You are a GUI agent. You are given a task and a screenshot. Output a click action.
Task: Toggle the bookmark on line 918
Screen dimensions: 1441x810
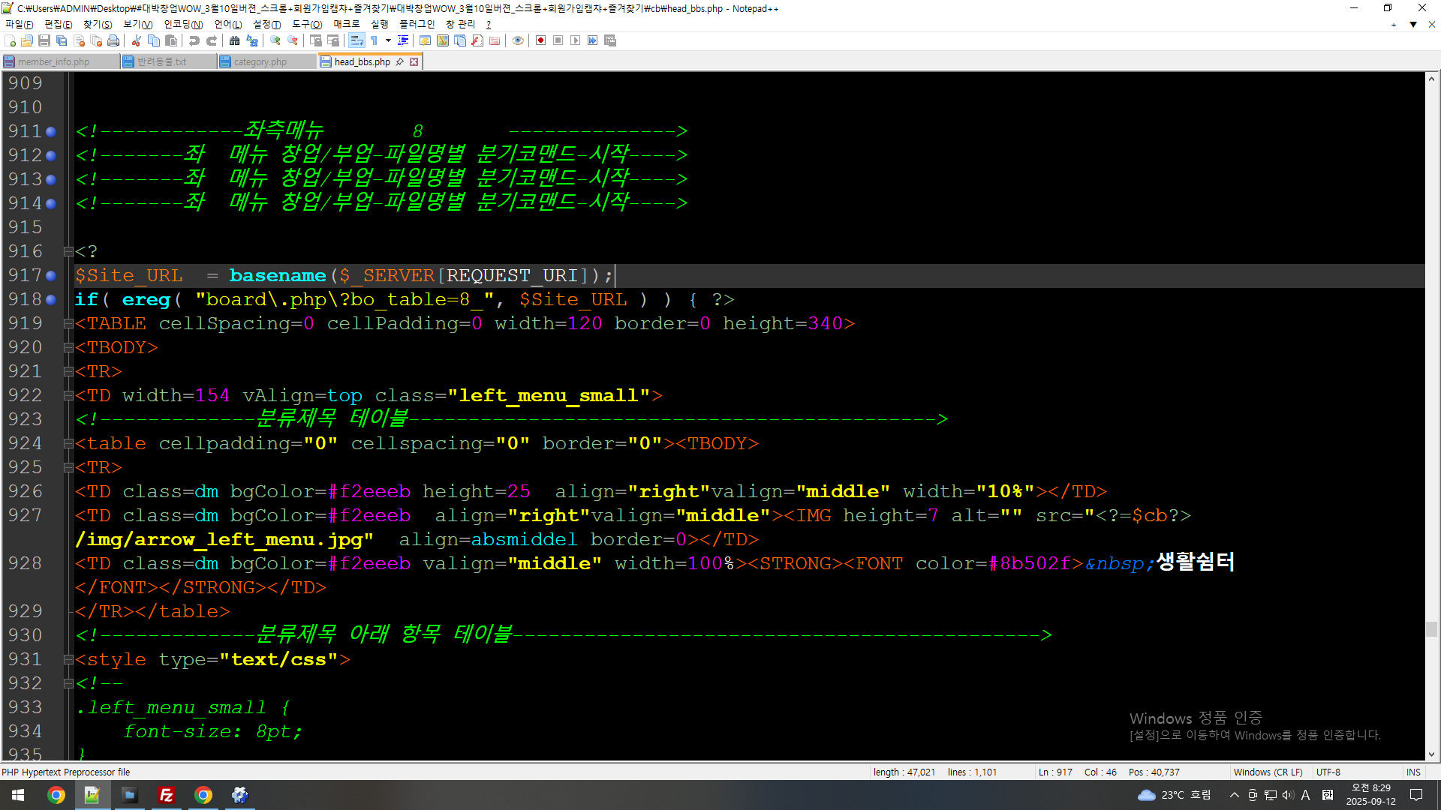tap(51, 299)
